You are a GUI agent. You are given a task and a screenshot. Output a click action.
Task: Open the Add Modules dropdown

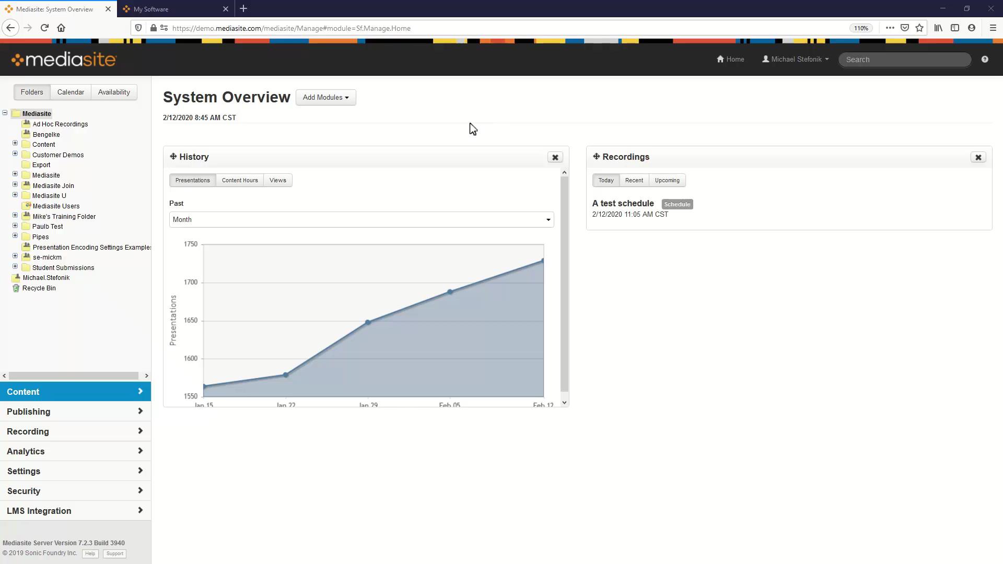(325, 98)
